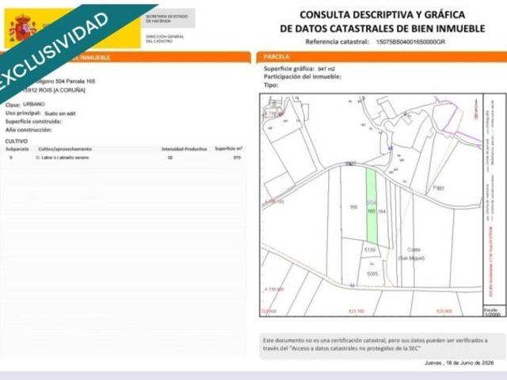Image resolution: width=507 pixels, height=380 pixels.
Task: Select cadastral reference 15075B504001650000GR
Action: [x=410, y=42]
